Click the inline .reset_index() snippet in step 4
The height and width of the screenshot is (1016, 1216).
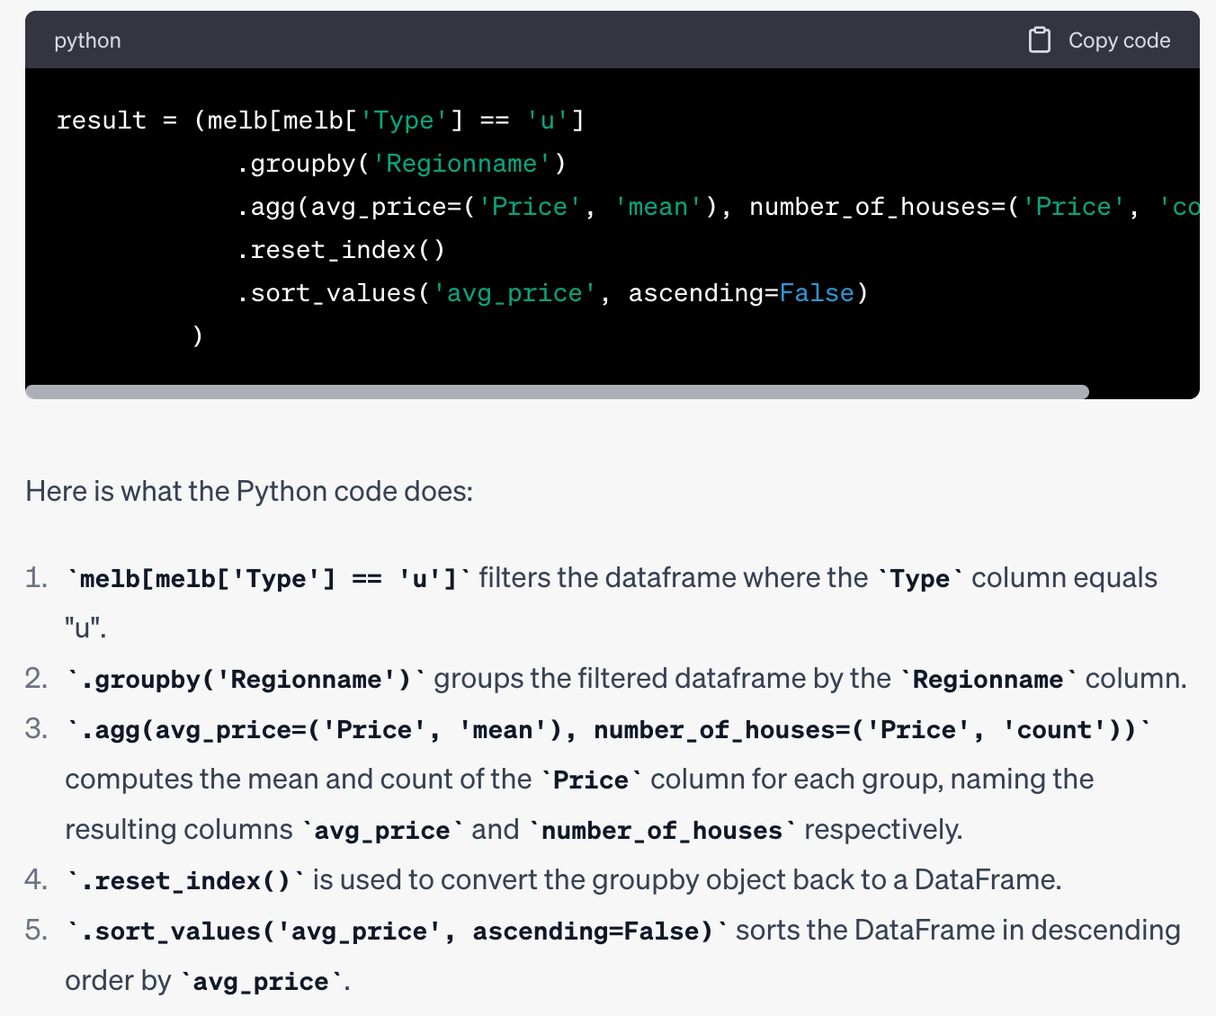185,880
